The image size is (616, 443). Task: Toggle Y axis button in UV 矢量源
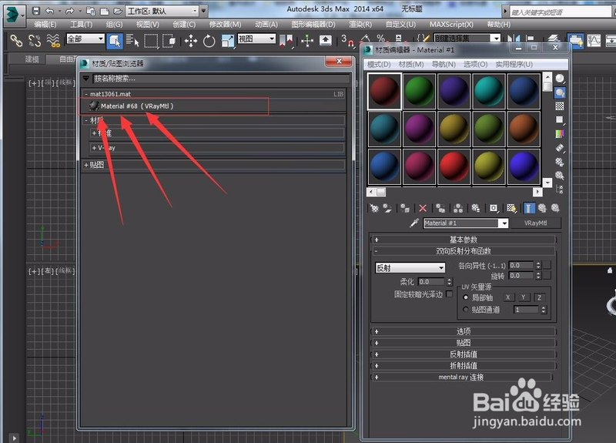[524, 297]
